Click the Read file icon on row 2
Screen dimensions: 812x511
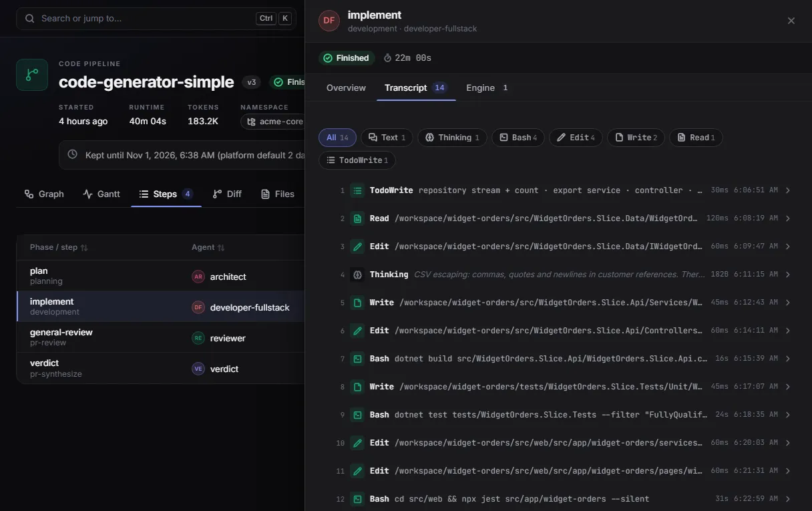tap(357, 218)
